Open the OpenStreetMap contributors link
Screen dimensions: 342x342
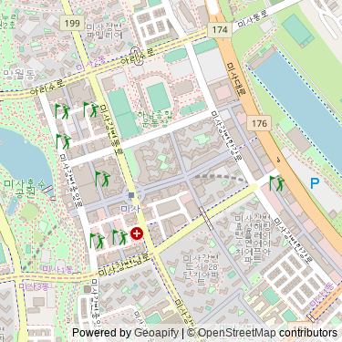(267, 333)
